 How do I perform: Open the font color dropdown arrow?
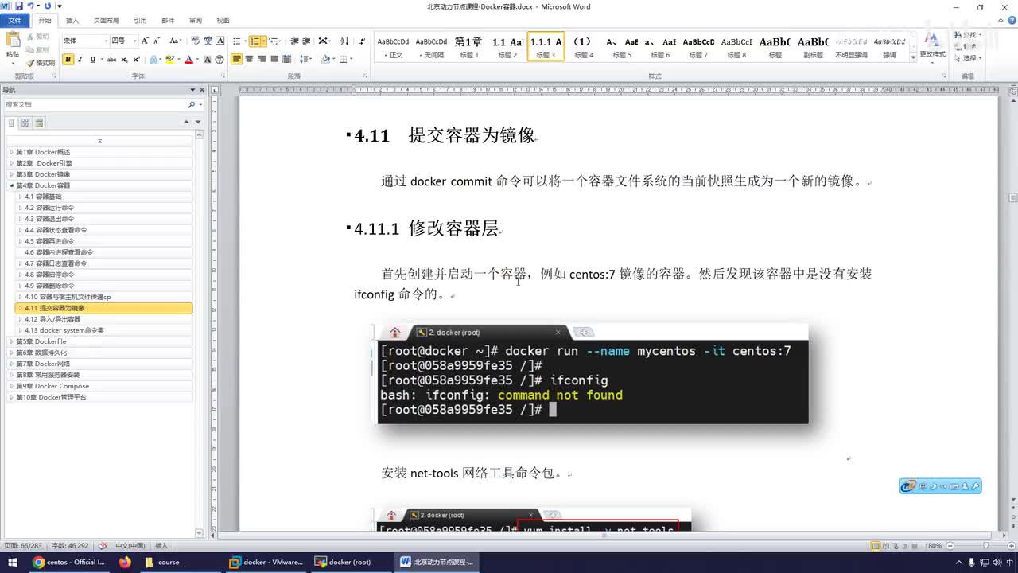197,59
